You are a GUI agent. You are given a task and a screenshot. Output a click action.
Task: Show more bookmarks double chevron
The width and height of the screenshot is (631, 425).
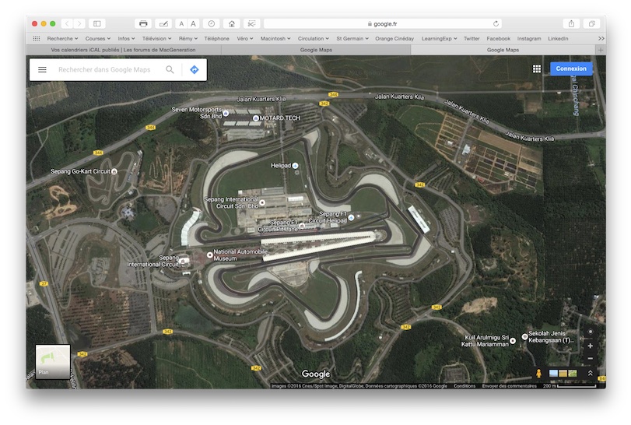click(601, 39)
